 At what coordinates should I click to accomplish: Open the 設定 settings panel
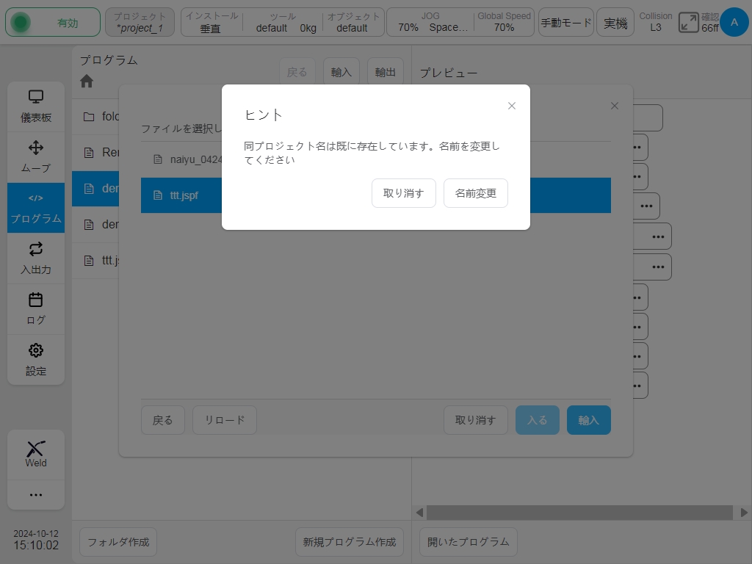coord(36,360)
